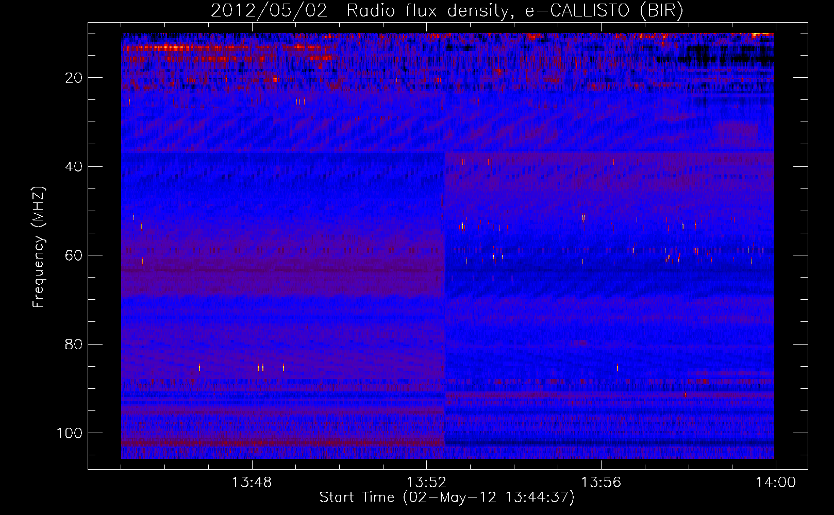Viewport: 834px width, 515px height.
Task: Click the 80 frequency tick label
Action: tap(74, 344)
